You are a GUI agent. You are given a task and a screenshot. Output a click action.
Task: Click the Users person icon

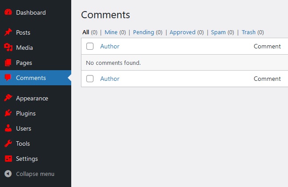click(8, 128)
